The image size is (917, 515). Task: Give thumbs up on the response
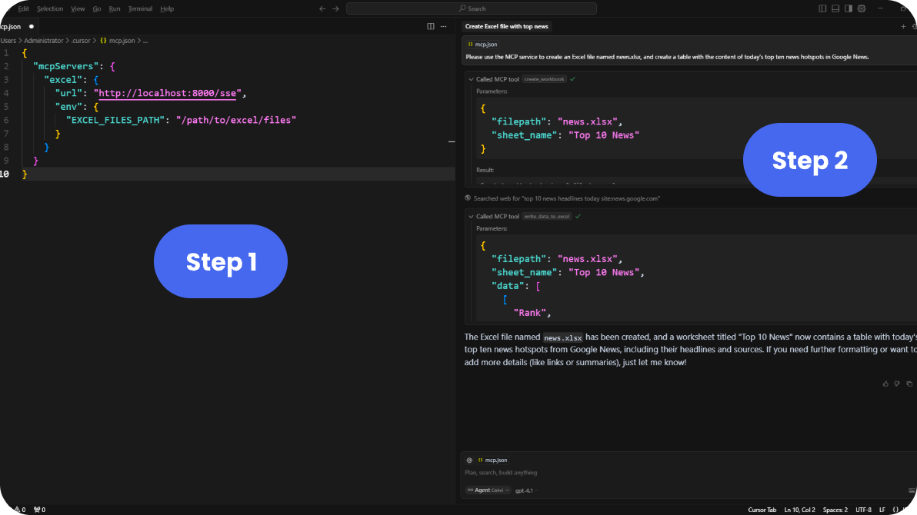click(885, 383)
